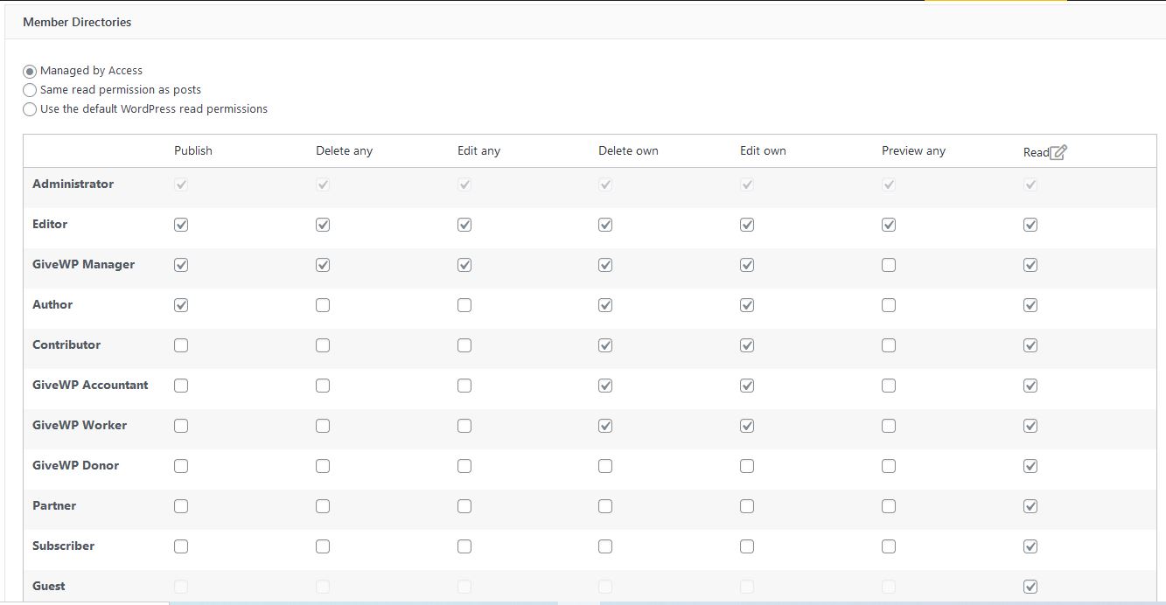Image resolution: width=1166 pixels, height=605 pixels.
Task: Uncheck Read for Editor row
Action: 1030,225
